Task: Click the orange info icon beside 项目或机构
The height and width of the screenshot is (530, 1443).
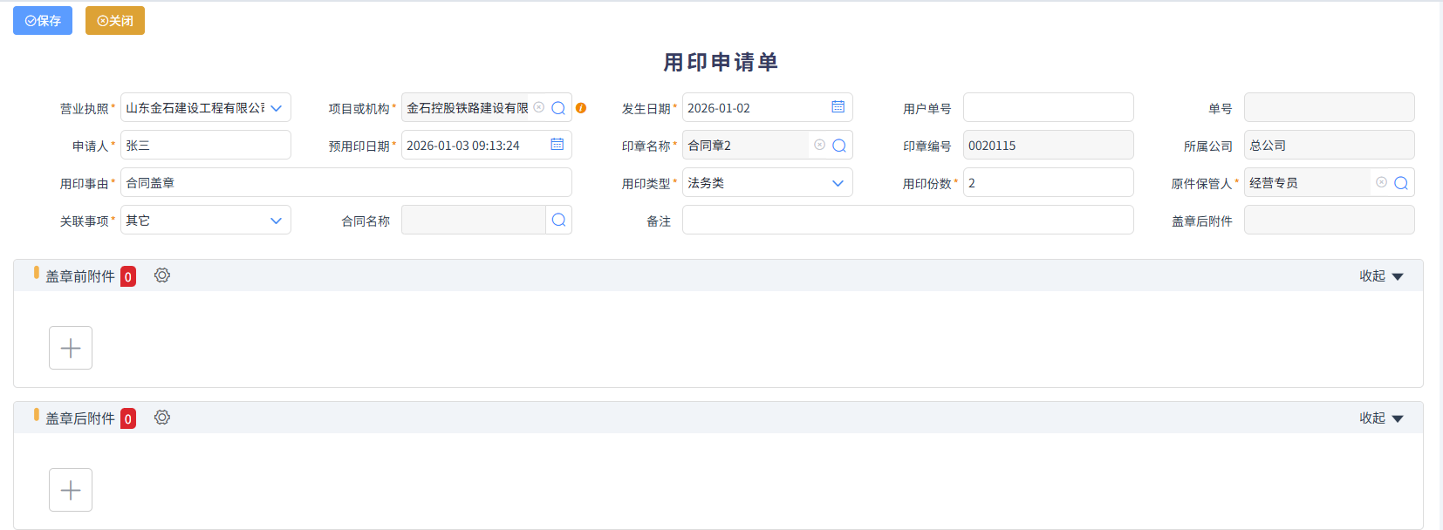Action: point(581,108)
